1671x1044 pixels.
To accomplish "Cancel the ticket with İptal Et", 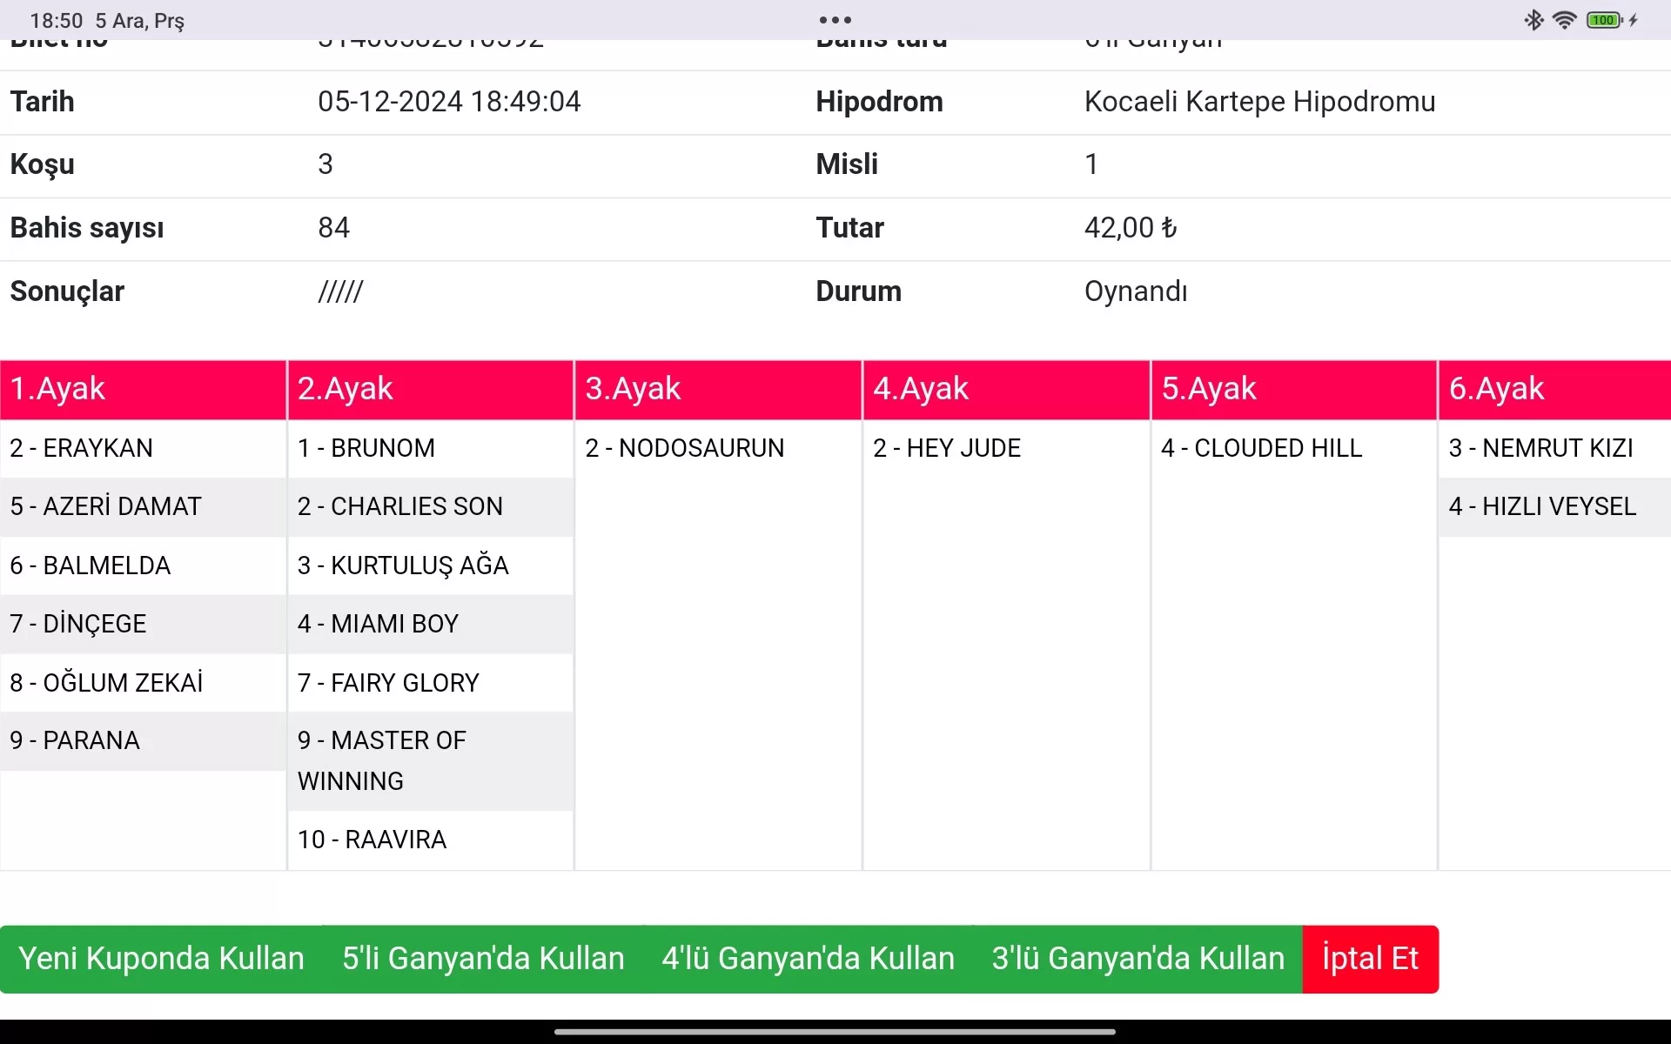I will 1370,959.
